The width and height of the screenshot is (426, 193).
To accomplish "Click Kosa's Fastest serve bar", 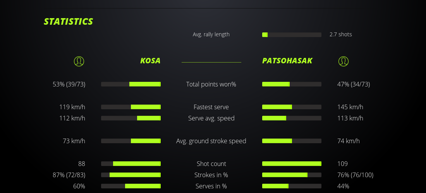I will [131, 107].
